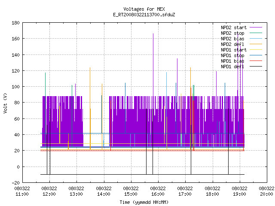Click the 'NPD2 defl' legend label

click(232, 44)
